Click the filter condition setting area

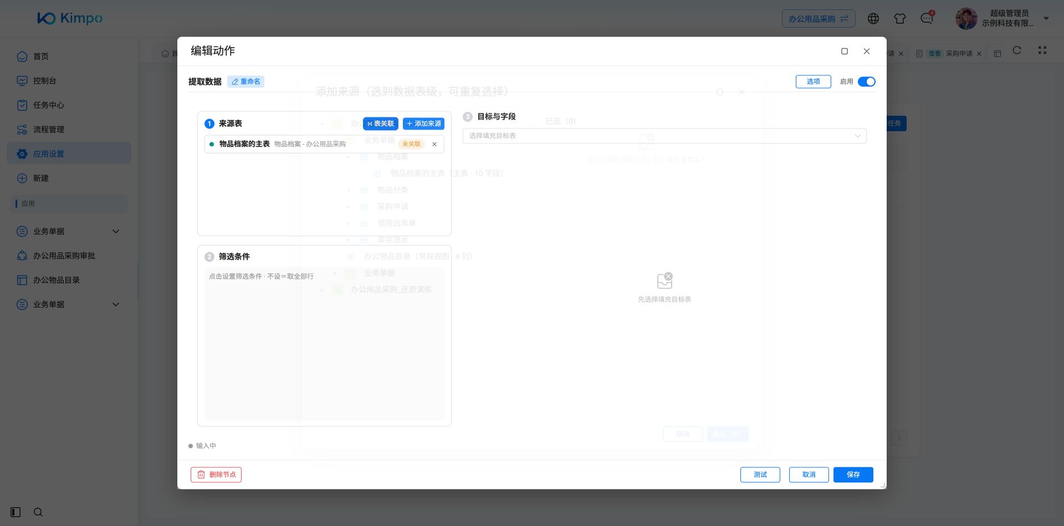324,343
